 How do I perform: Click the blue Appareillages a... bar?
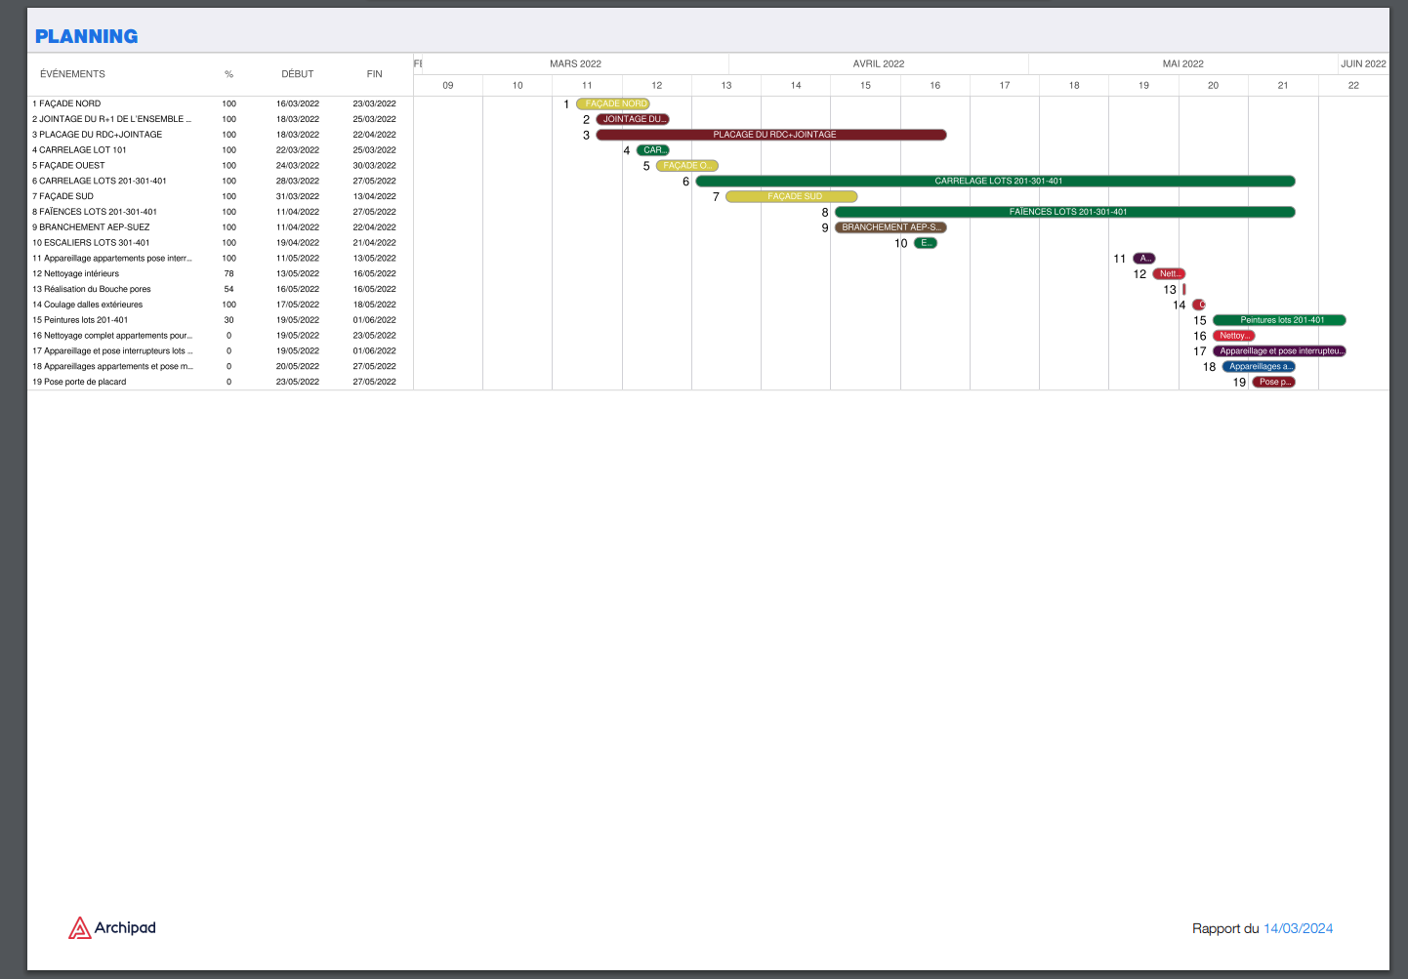[1260, 367]
